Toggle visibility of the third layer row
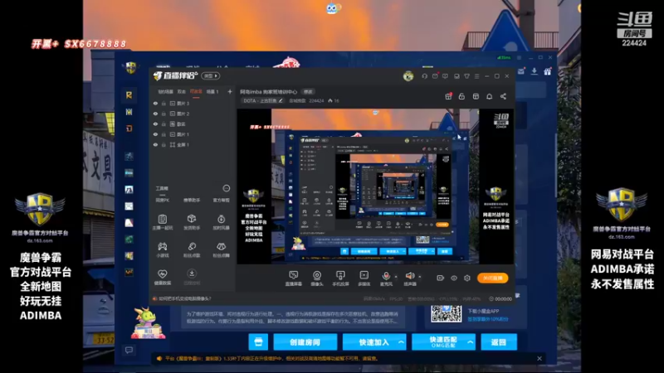Screen dimensions: 664x373 (x=155, y=124)
